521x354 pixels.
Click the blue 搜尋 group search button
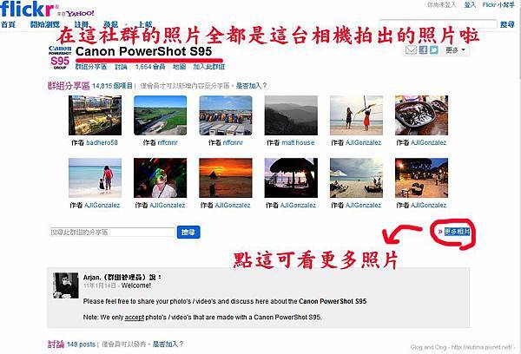pos(188,233)
